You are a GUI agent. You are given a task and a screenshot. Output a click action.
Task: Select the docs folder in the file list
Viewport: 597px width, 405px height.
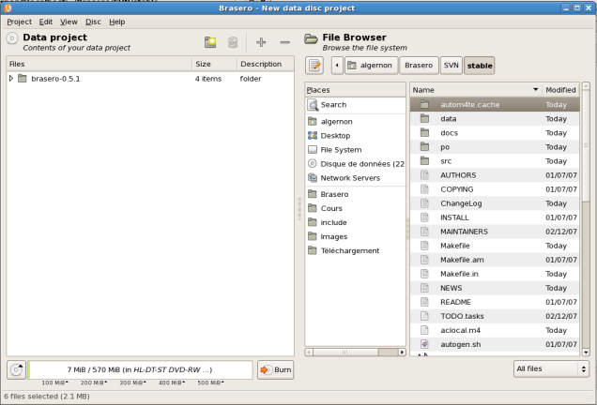[x=495, y=133]
